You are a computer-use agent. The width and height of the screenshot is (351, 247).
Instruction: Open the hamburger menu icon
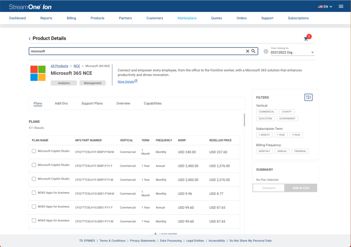click(x=341, y=7)
